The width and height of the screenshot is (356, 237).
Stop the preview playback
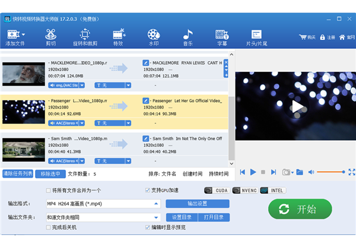click(263, 172)
